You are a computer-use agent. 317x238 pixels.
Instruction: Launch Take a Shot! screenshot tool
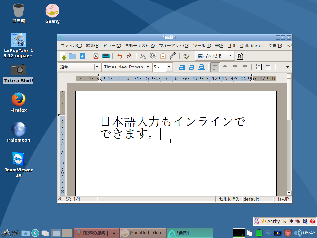pyautogui.click(x=18, y=74)
